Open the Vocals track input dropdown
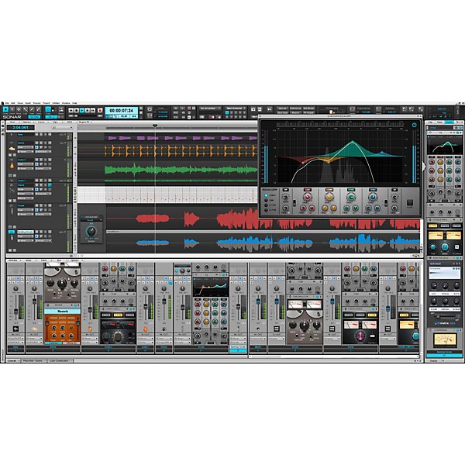The image size is (465, 465). 26,214
